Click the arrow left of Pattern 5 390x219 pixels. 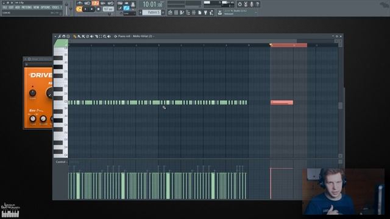point(140,12)
